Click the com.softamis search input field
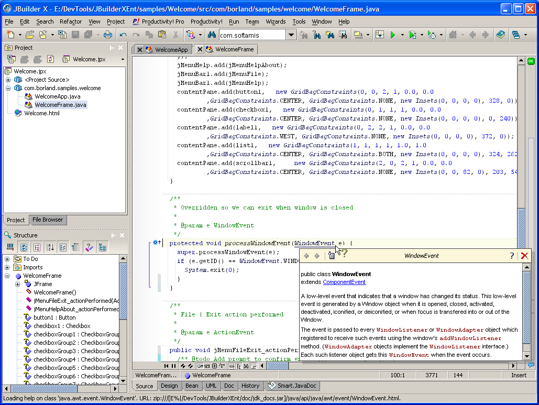This screenshot has width=539, height=405. tap(252, 35)
